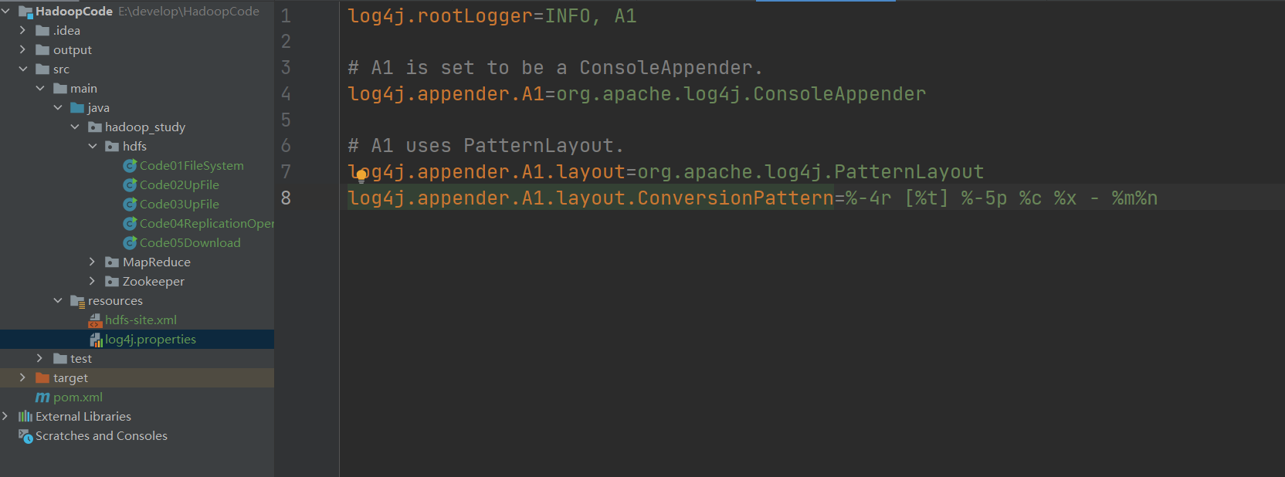This screenshot has height=477, width=1285.
Task: Click line number 4 in the gutter
Action: click(x=286, y=94)
